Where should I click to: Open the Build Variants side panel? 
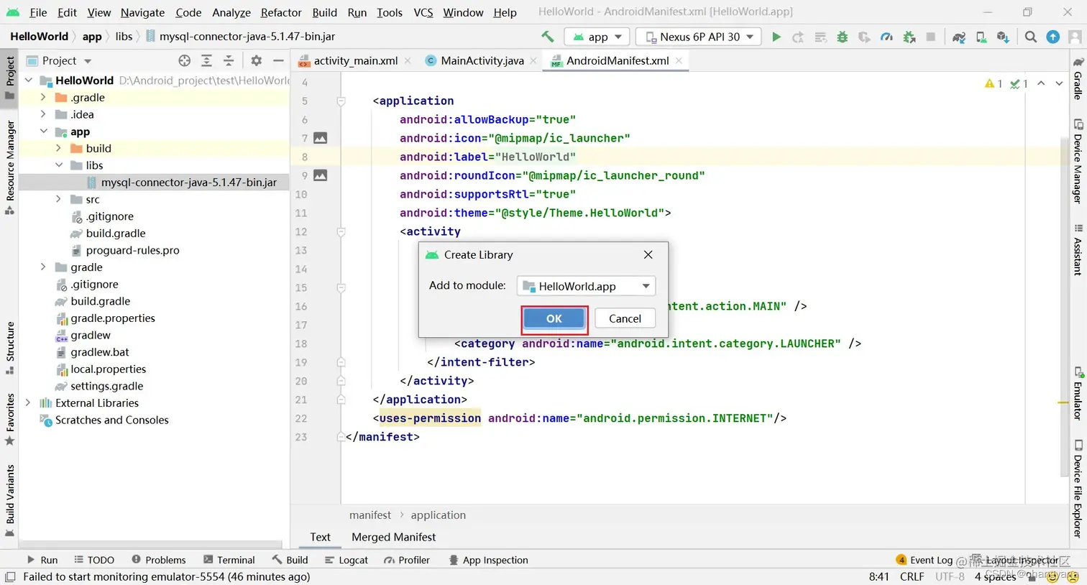[10, 500]
